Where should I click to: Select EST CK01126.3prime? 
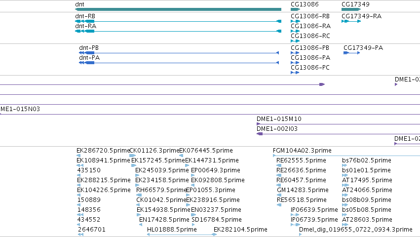(x=154, y=151)
